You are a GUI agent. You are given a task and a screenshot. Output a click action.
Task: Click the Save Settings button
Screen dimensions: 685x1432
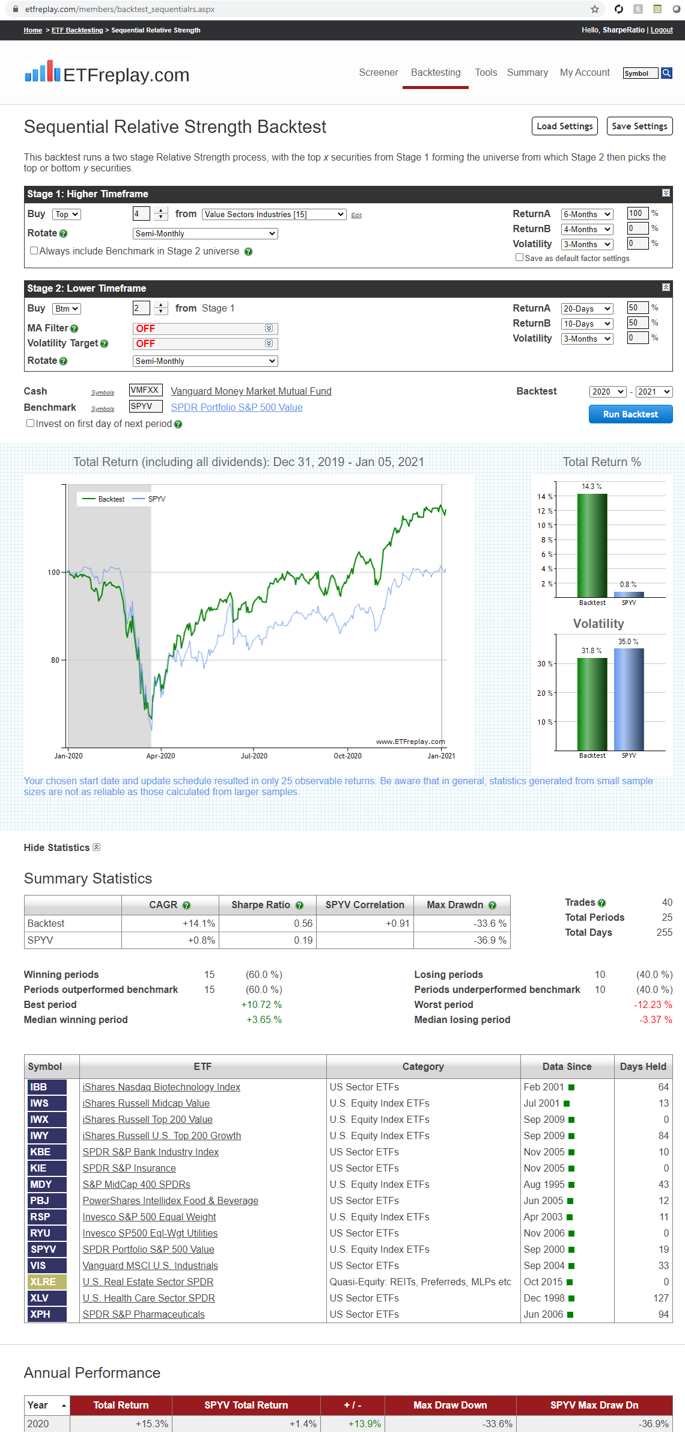[x=640, y=126]
